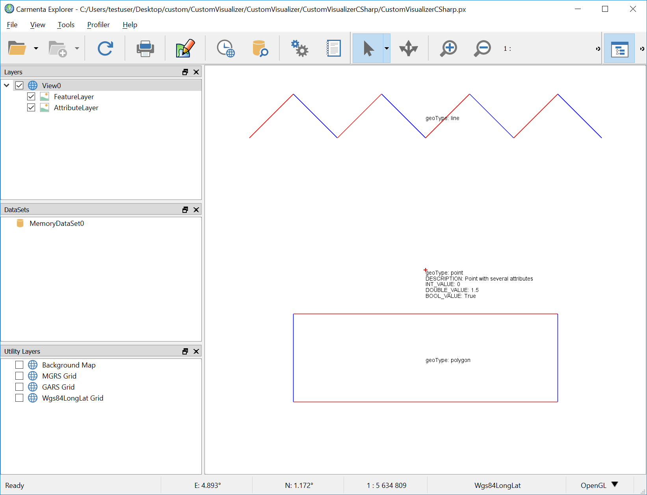Click the Reload refresh icon

click(105, 48)
